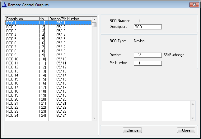Click the Change button
201x139 pixels.
pyautogui.click(x=132, y=130)
